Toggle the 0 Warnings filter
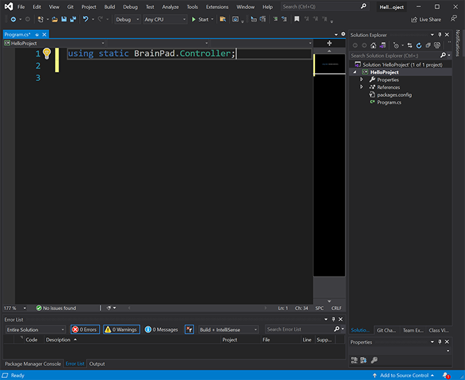This screenshot has width=465, height=380. [121, 330]
